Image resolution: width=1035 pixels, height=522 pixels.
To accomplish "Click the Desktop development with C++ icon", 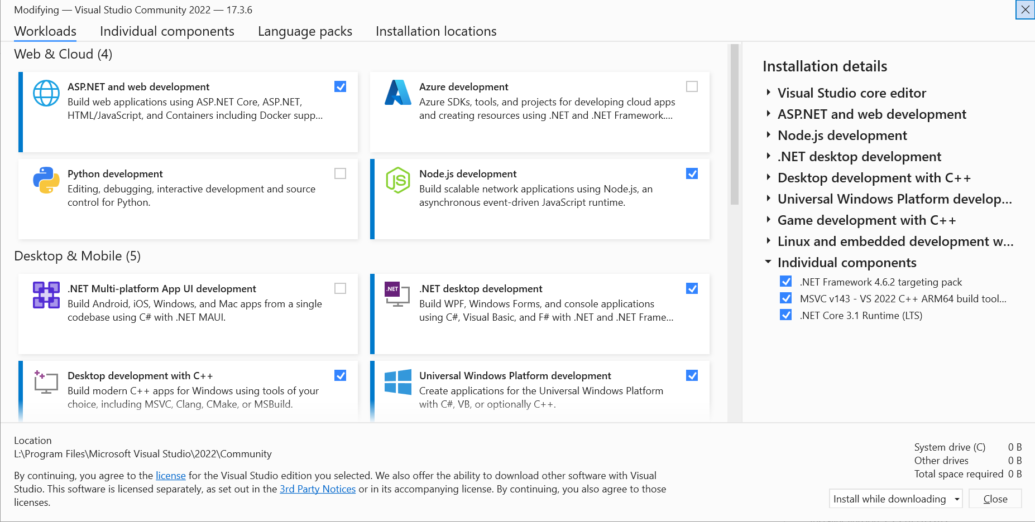I will tap(46, 382).
